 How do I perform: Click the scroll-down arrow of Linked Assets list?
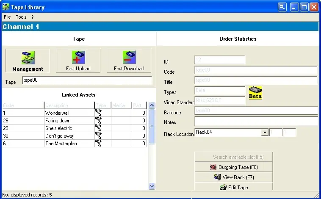[x=152, y=186]
